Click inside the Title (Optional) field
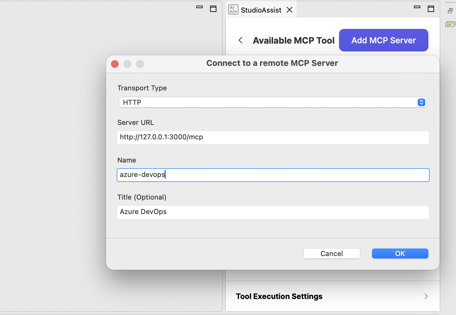Image resolution: width=456 pixels, height=315 pixels. coord(273,212)
